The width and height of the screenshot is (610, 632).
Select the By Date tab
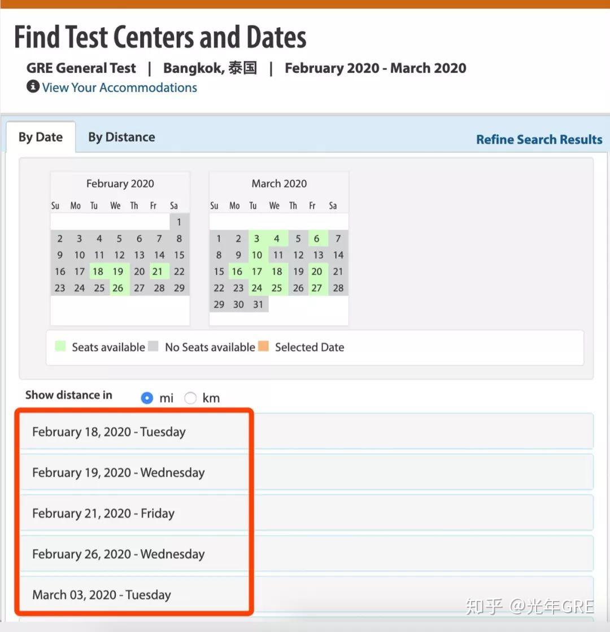coord(41,137)
